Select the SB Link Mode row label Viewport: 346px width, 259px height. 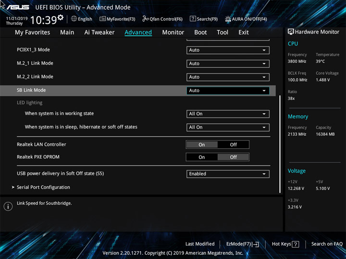pos(31,90)
